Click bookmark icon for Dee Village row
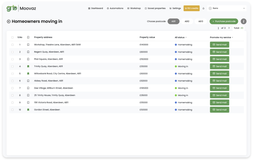The image size is (253, 161). tap(28, 88)
